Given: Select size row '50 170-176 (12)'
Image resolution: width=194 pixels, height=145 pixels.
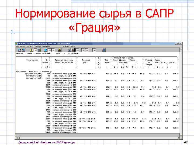Looking at the screenshot, I should pos(87,128).
